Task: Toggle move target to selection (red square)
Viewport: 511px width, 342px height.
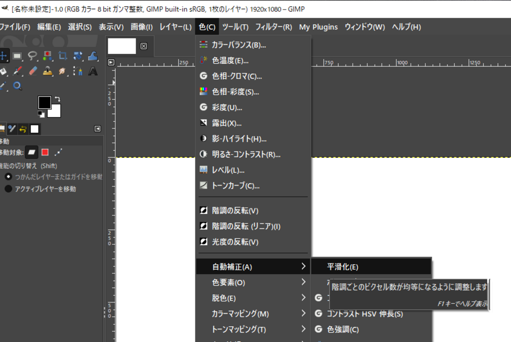Action: (x=45, y=152)
